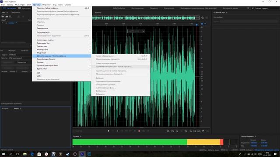Click the Параметры button

(21, 62)
